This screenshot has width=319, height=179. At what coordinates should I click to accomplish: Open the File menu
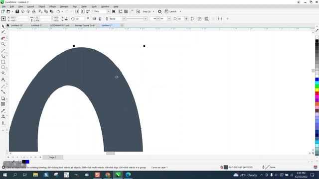[4, 6]
